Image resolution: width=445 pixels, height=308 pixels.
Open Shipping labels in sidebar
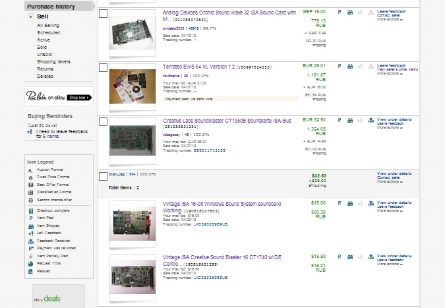(53, 61)
